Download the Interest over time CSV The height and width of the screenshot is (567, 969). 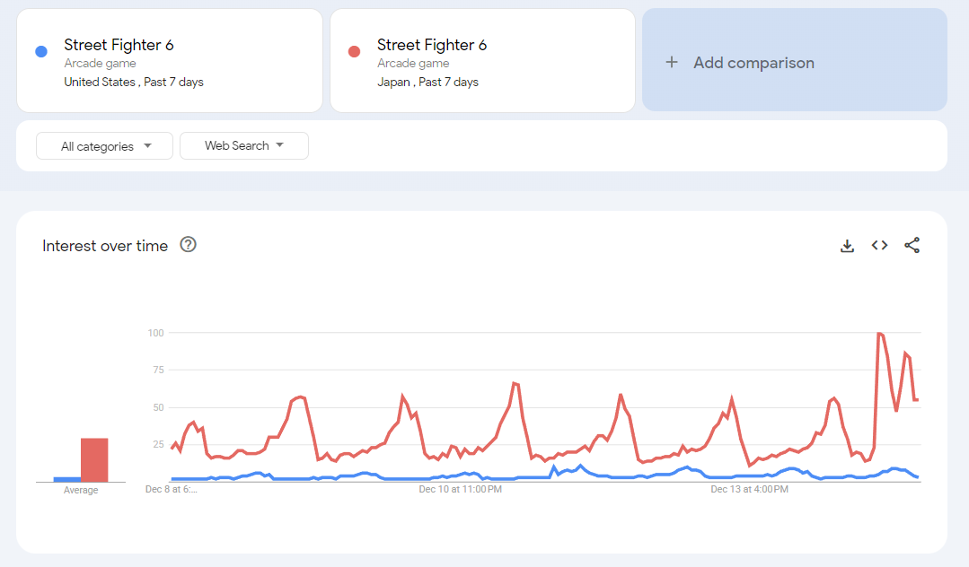tap(847, 246)
